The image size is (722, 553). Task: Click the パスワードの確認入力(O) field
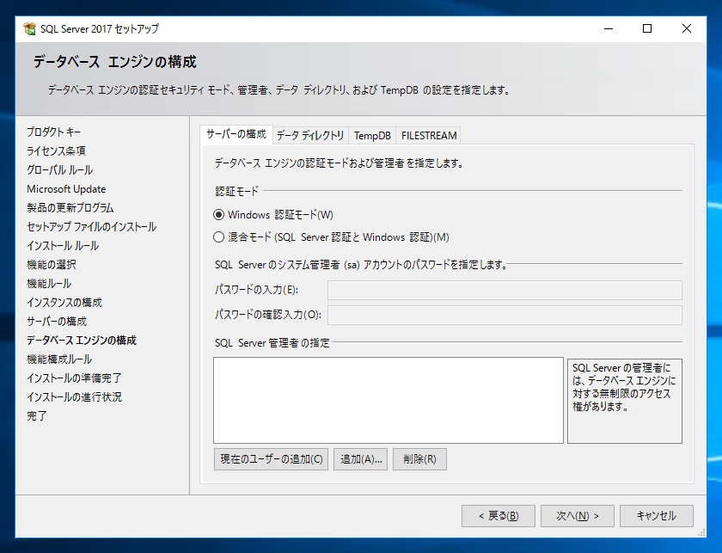tap(505, 316)
